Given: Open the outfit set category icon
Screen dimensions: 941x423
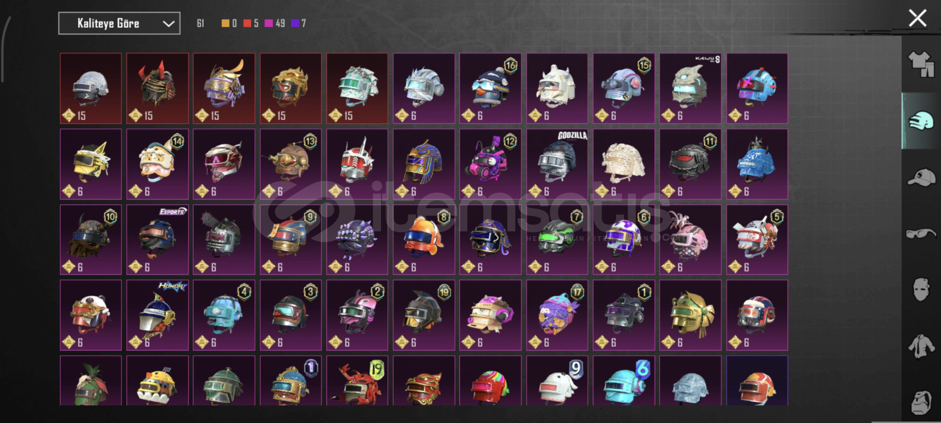Looking at the screenshot, I should [921, 64].
